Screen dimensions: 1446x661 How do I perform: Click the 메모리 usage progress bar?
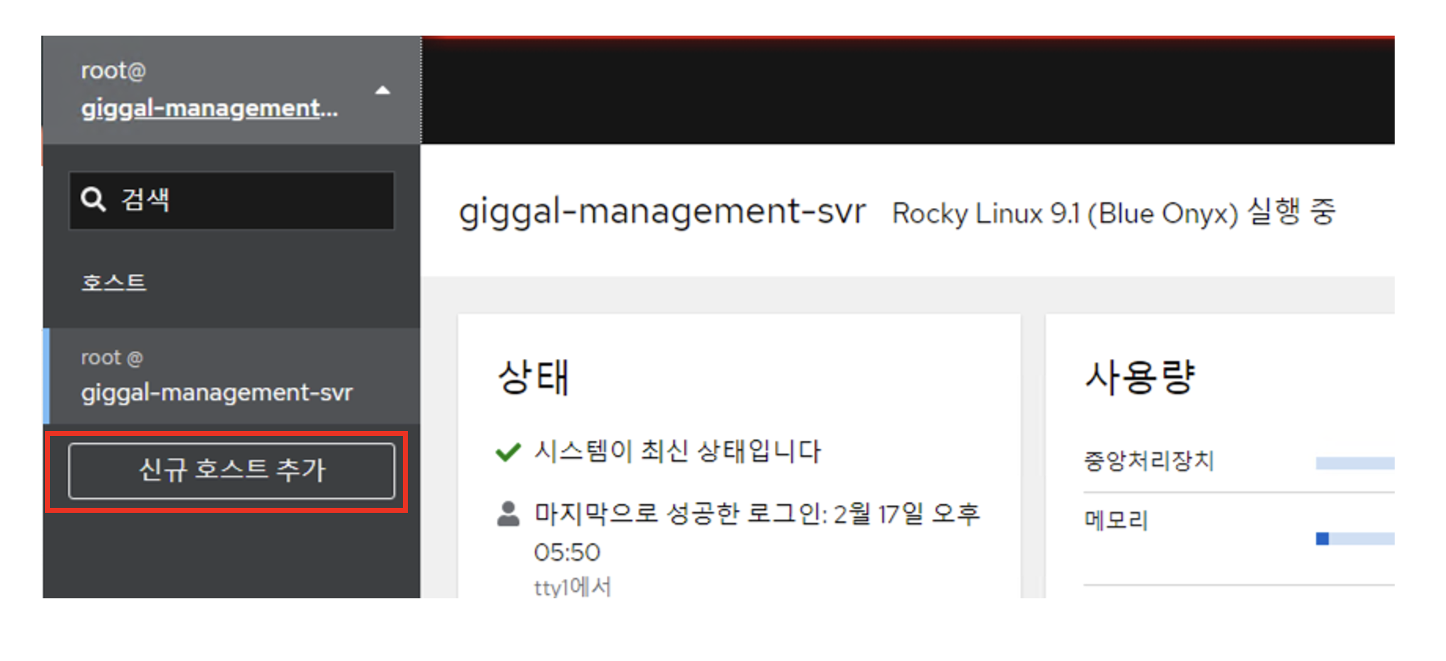tap(1355, 538)
